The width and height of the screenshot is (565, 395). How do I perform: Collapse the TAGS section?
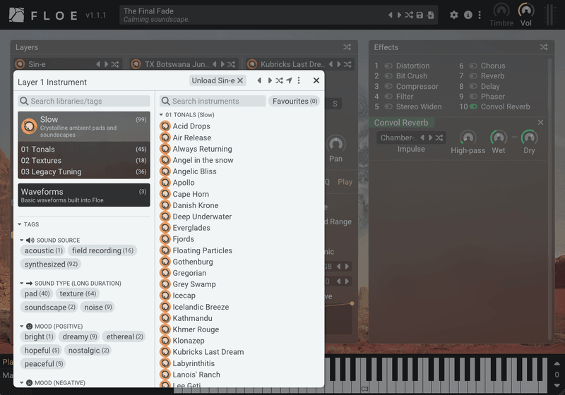tap(20, 224)
